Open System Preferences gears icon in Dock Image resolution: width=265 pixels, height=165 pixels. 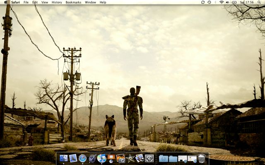(149, 158)
